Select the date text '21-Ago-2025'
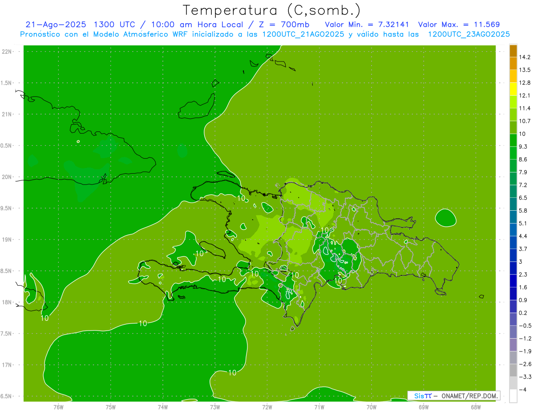 (55, 25)
